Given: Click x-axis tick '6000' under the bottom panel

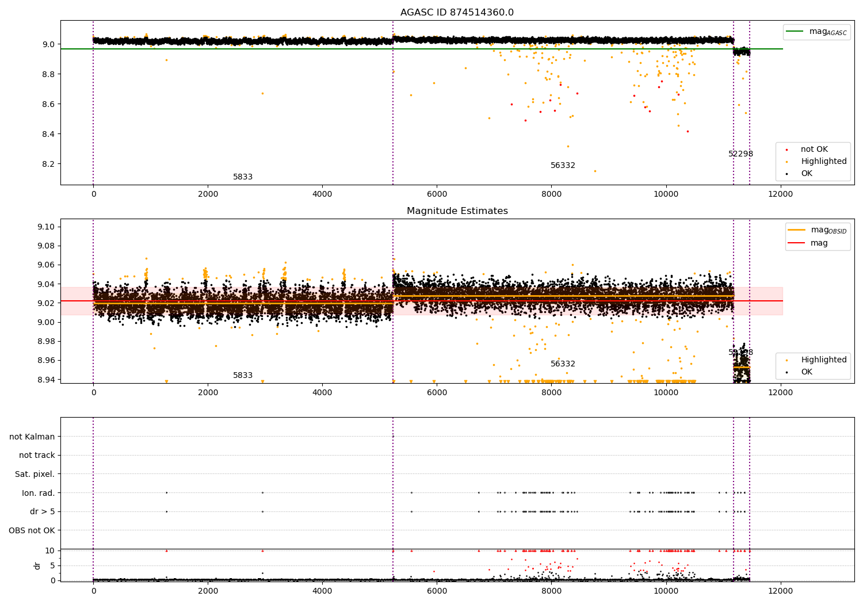Looking at the screenshot, I should [x=437, y=591].
